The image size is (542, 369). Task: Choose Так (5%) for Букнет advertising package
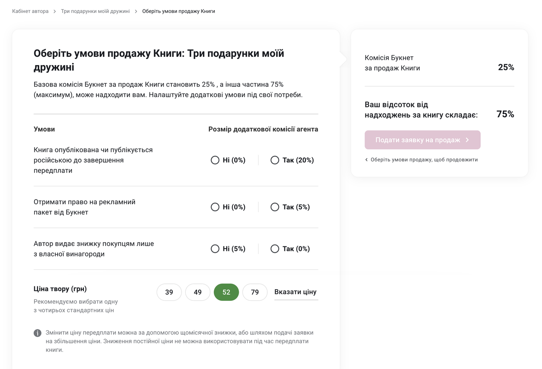coord(290,207)
